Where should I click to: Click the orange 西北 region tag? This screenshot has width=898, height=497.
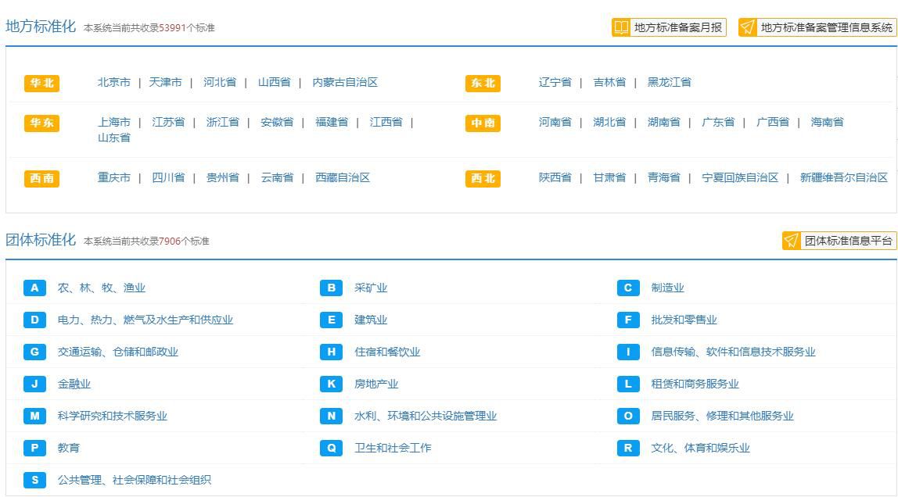(483, 178)
